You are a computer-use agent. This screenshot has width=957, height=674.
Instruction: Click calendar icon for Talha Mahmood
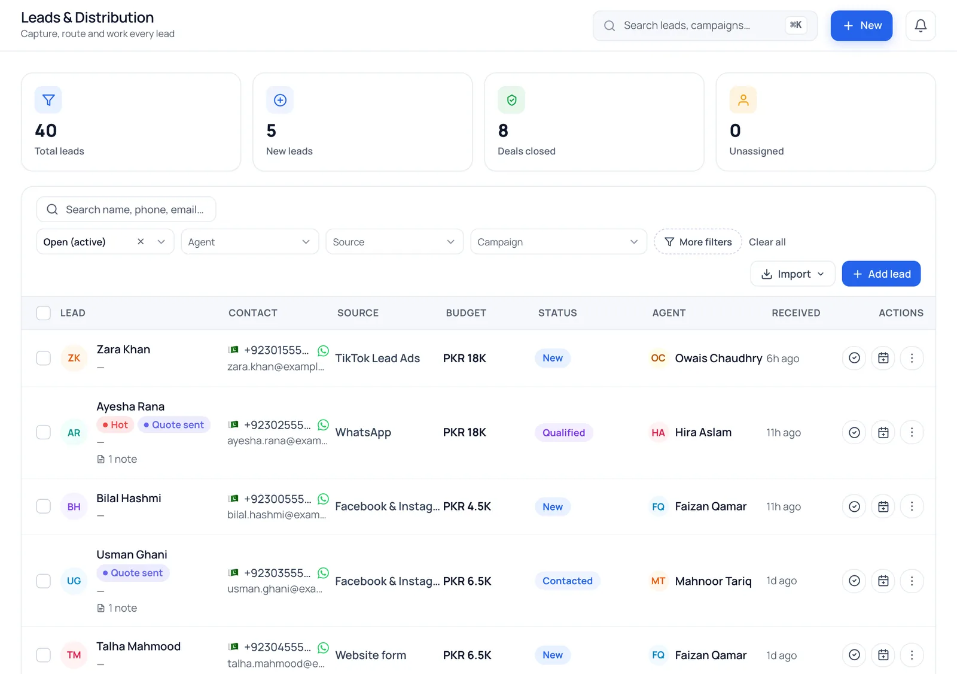click(x=883, y=655)
